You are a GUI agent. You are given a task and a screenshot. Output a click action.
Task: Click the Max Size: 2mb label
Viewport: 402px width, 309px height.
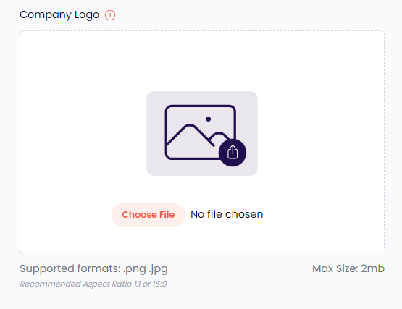348,268
